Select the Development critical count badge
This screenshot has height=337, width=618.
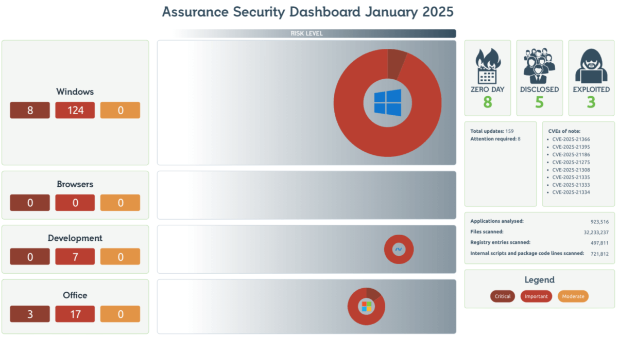point(30,257)
